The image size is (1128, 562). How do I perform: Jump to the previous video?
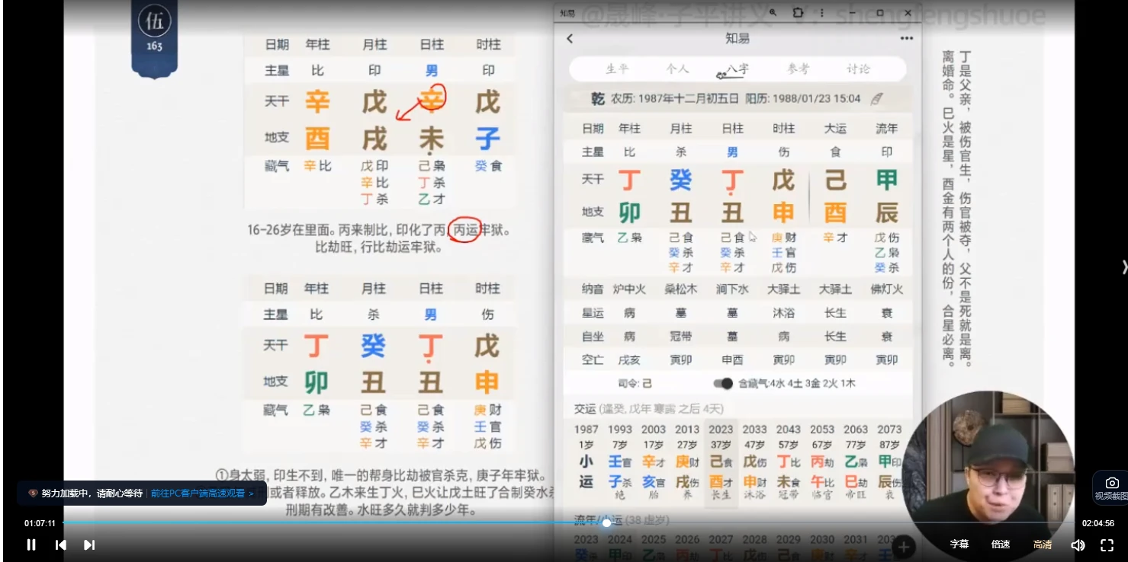pos(61,544)
